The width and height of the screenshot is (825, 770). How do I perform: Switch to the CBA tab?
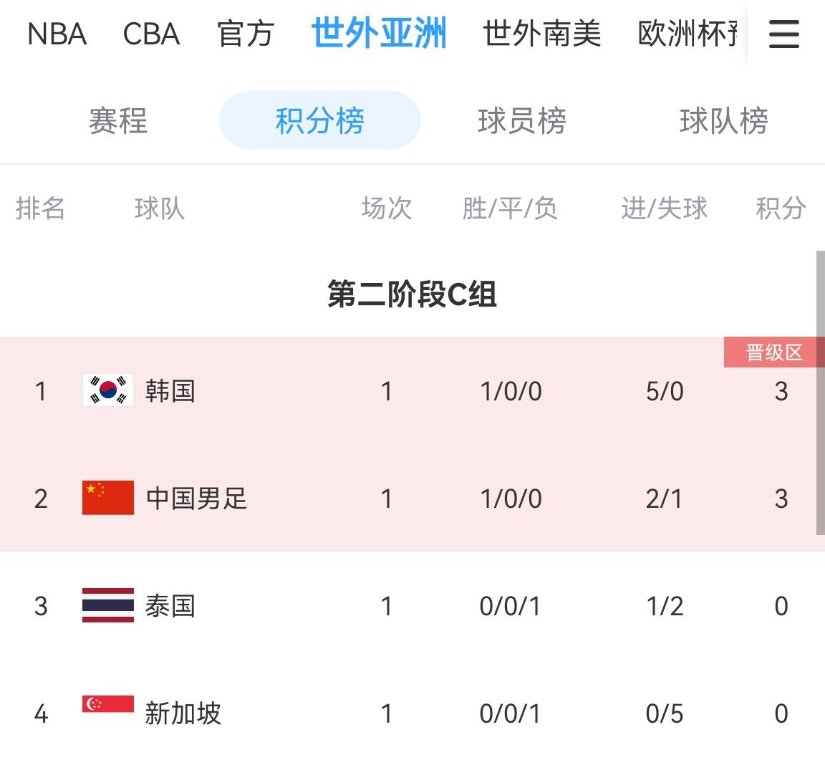151,34
